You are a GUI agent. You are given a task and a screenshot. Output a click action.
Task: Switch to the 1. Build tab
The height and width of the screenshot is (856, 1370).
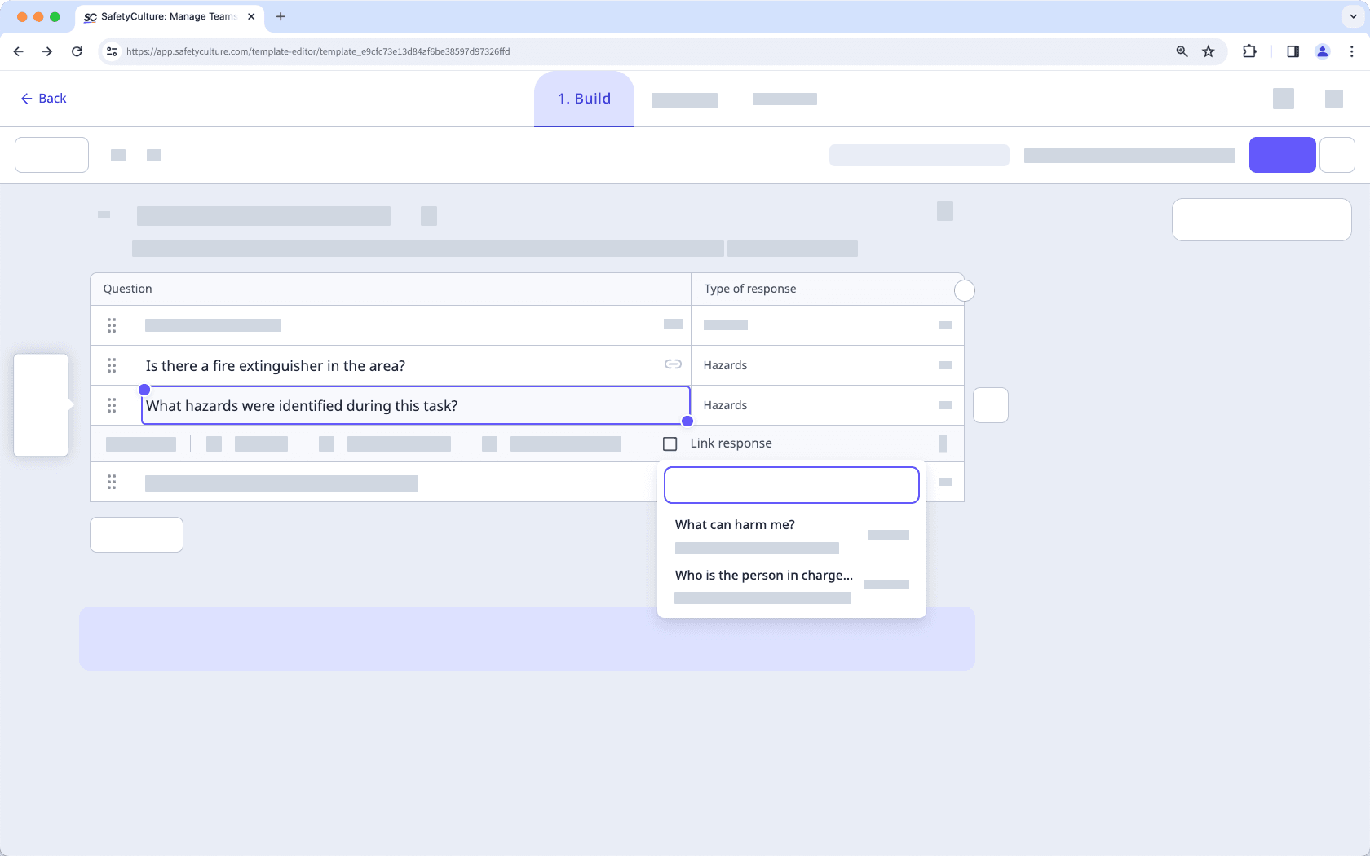point(583,99)
